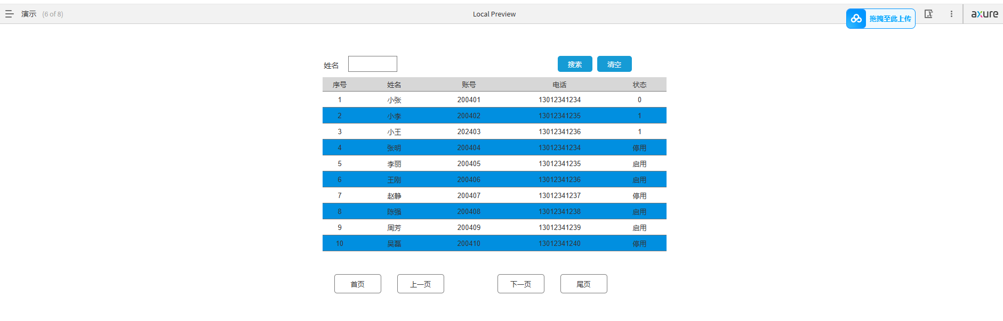1003x321 pixels.
Task: Click account number 200407
Action: [x=469, y=195]
